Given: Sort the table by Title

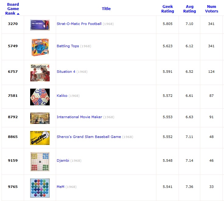Looking at the screenshot, I should [x=106, y=9].
